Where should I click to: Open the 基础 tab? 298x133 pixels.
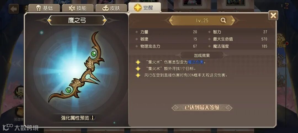[44, 8]
